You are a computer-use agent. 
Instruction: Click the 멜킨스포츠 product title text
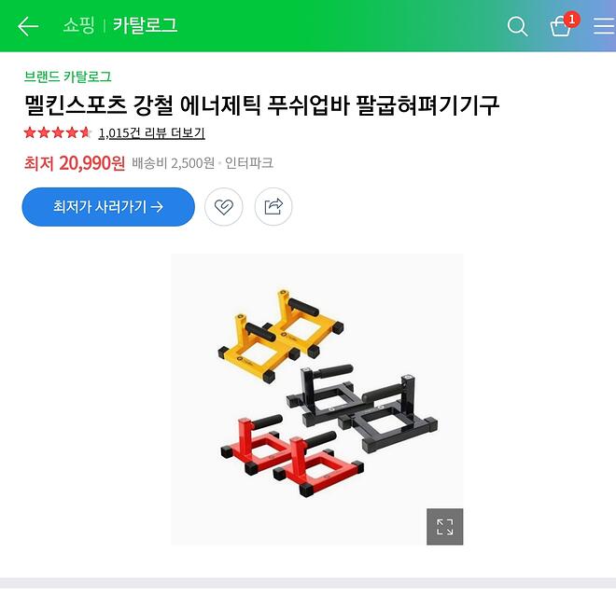[261, 105]
